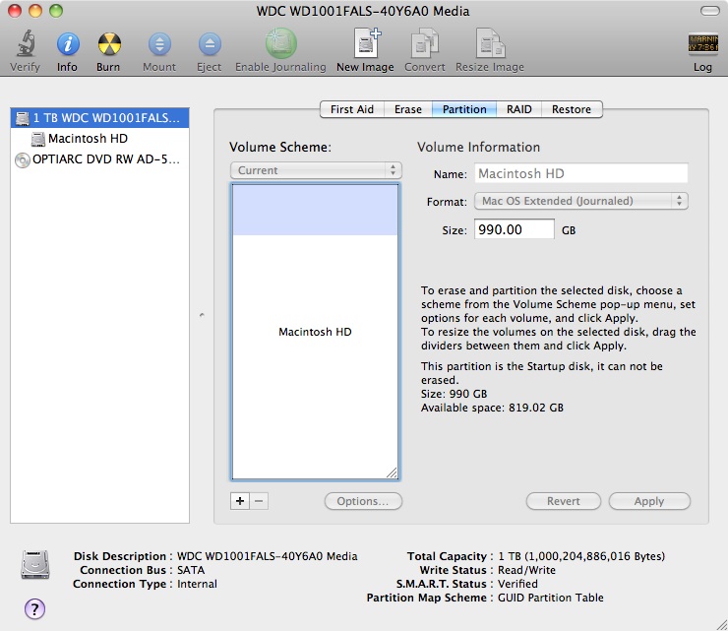
Task: Select OPTIARC DVD RW drive in sidebar
Action: (98, 159)
